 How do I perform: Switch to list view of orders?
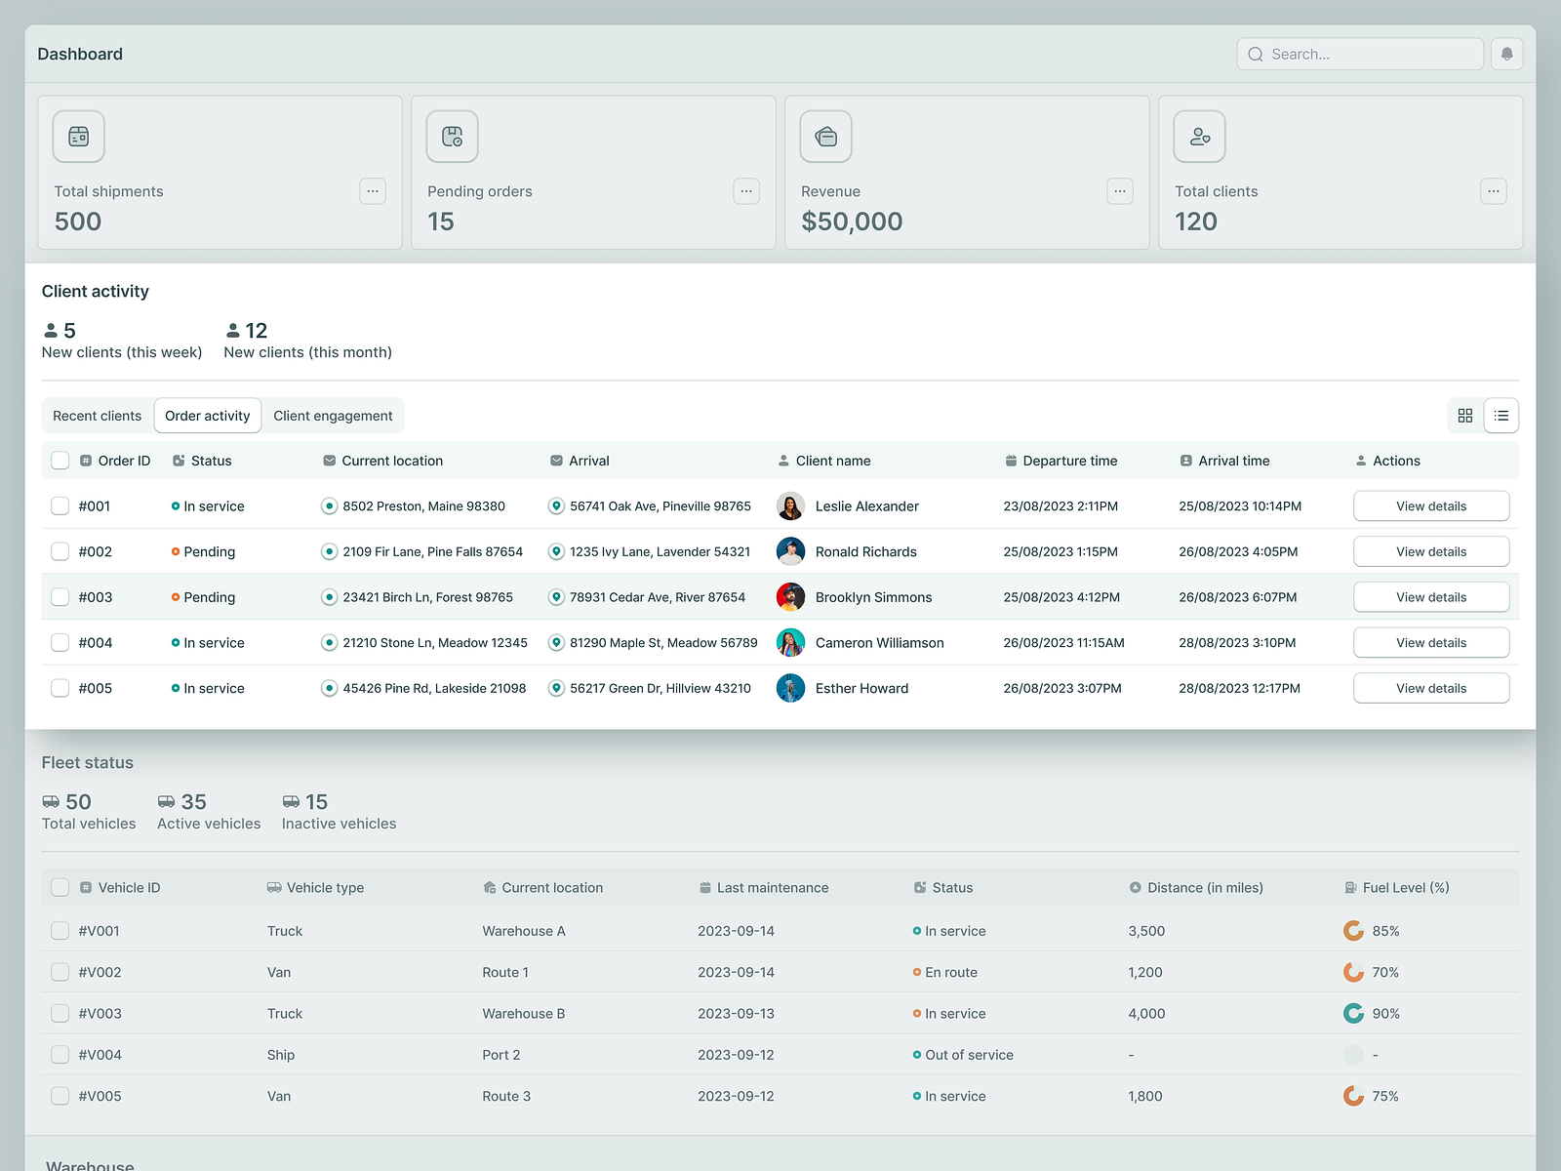(x=1501, y=415)
